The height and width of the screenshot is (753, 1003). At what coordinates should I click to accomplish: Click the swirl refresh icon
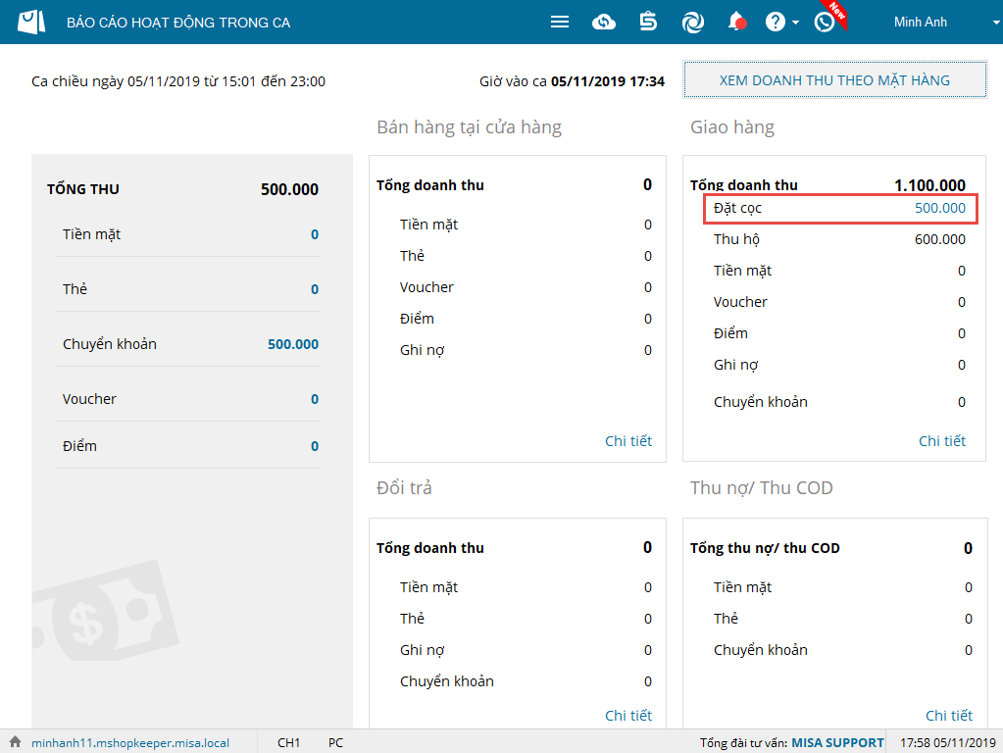coord(693,23)
